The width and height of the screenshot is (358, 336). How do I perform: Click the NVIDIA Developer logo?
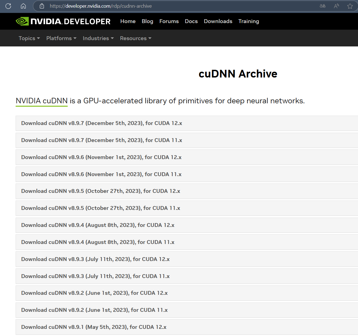click(63, 21)
